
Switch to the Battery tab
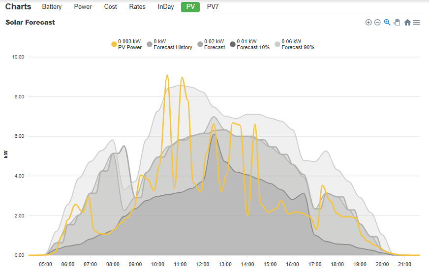[52, 7]
